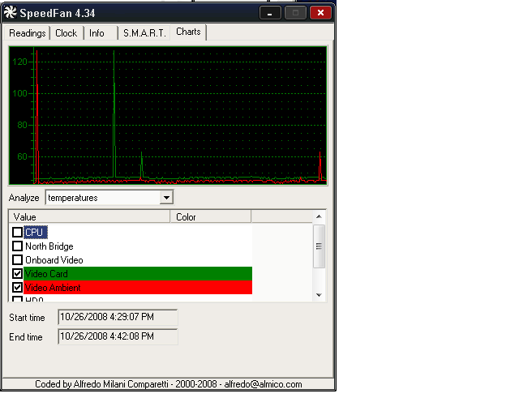Screen dimensions: 519x415
Task: Switch to the Readings tab
Action: (27, 33)
